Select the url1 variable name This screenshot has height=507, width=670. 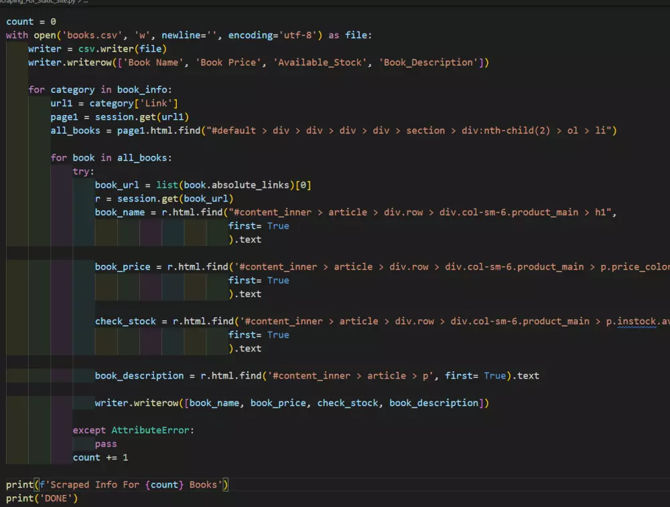(x=61, y=103)
